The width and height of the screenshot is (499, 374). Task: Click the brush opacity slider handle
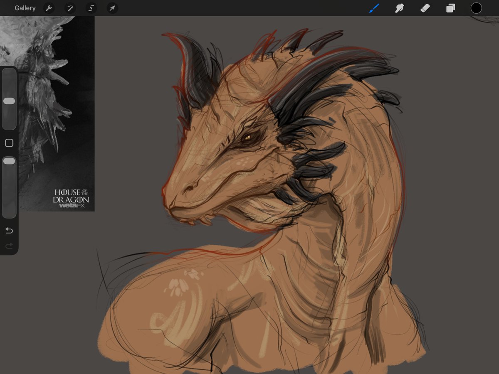pyautogui.click(x=9, y=161)
